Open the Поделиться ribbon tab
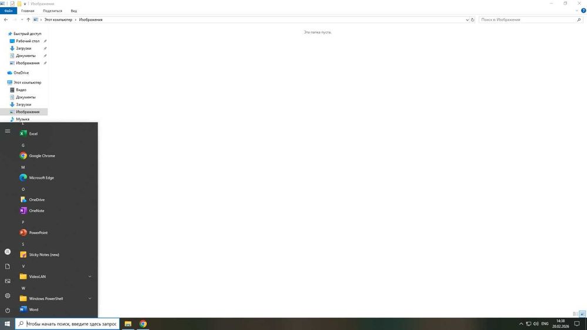This screenshot has height=330, width=587. (x=52, y=11)
